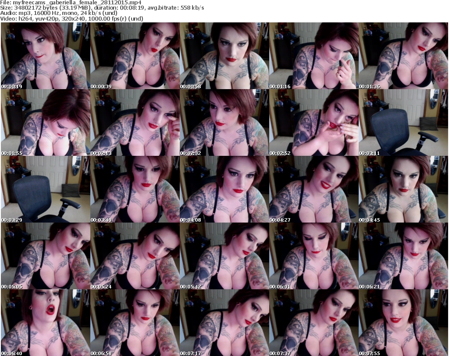Click the 'Size: 34802172 bytes' header line

click(102, 8)
